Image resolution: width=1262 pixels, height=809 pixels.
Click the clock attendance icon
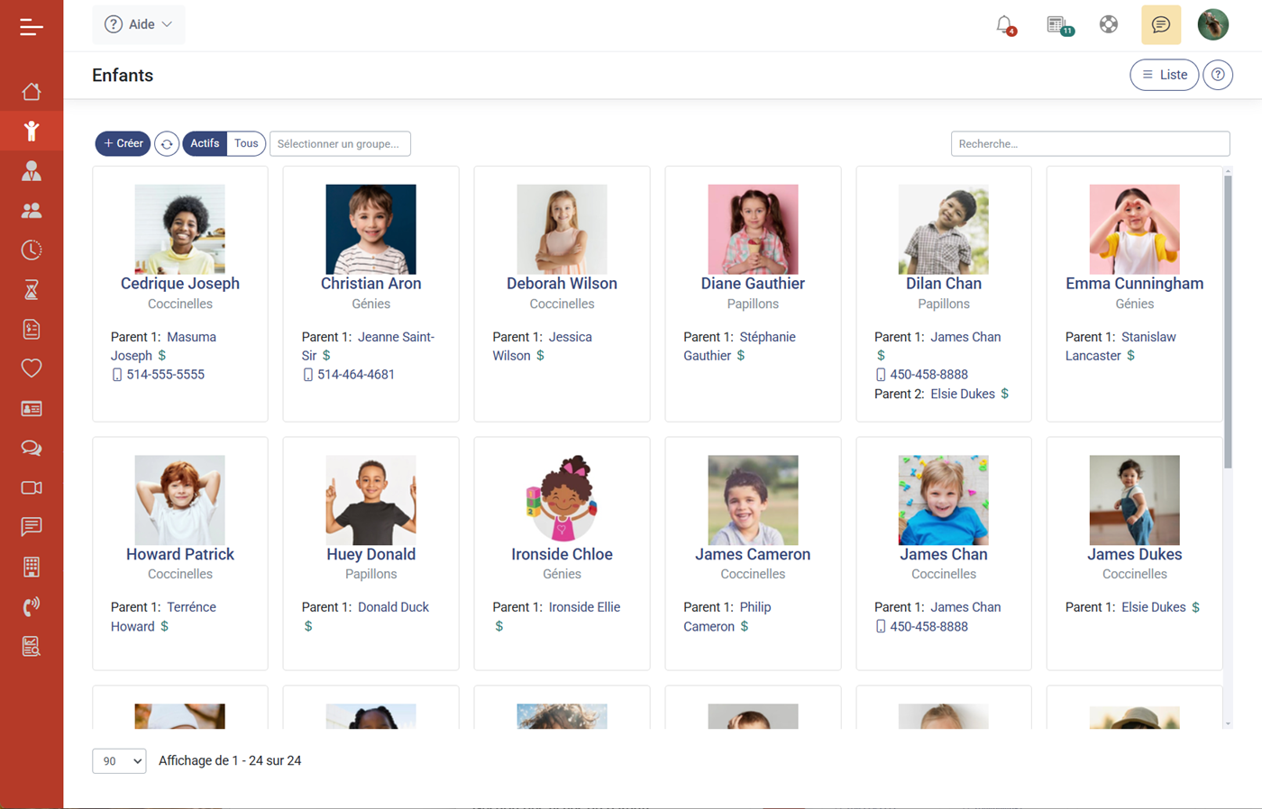[x=32, y=250]
